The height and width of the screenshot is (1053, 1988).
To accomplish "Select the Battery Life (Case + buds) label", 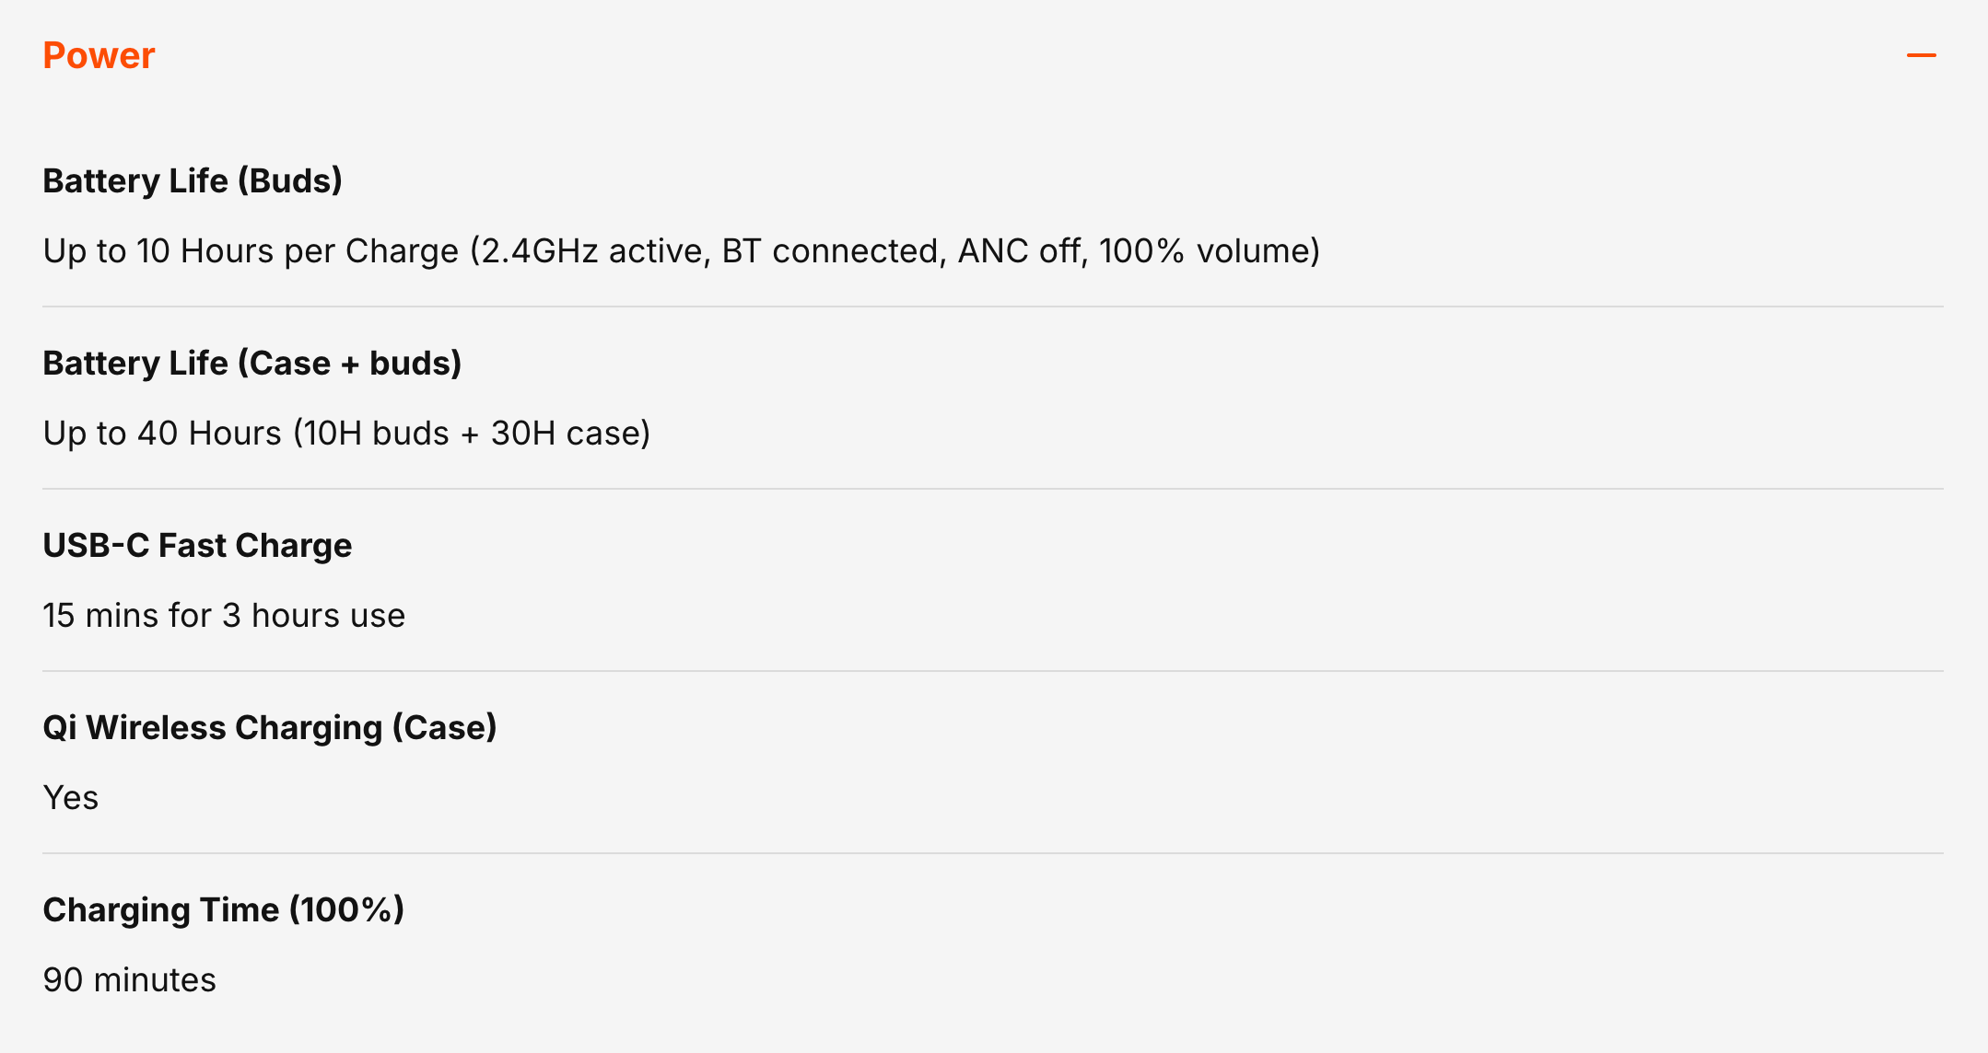I will click(x=251, y=364).
